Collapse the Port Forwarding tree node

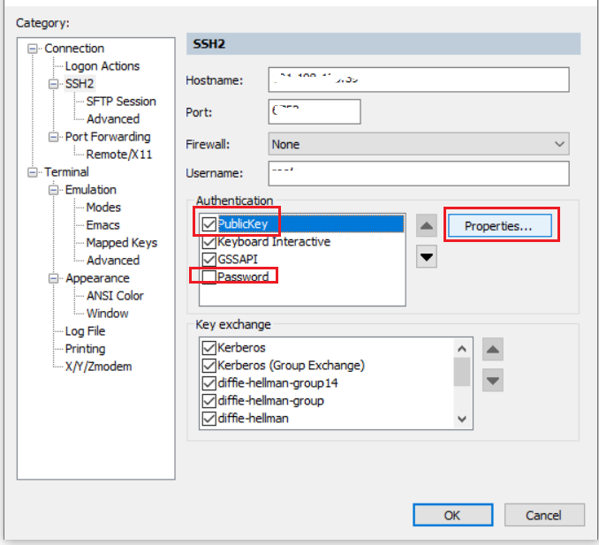coord(54,137)
